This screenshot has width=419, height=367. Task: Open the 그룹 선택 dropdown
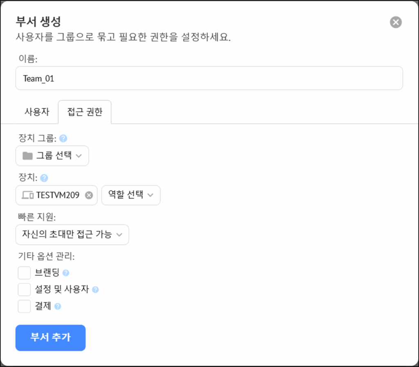tap(52, 156)
